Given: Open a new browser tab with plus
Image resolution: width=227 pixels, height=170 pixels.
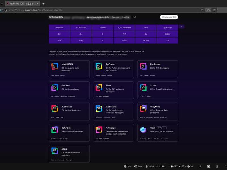Looking at the screenshot, I should (43, 4).
